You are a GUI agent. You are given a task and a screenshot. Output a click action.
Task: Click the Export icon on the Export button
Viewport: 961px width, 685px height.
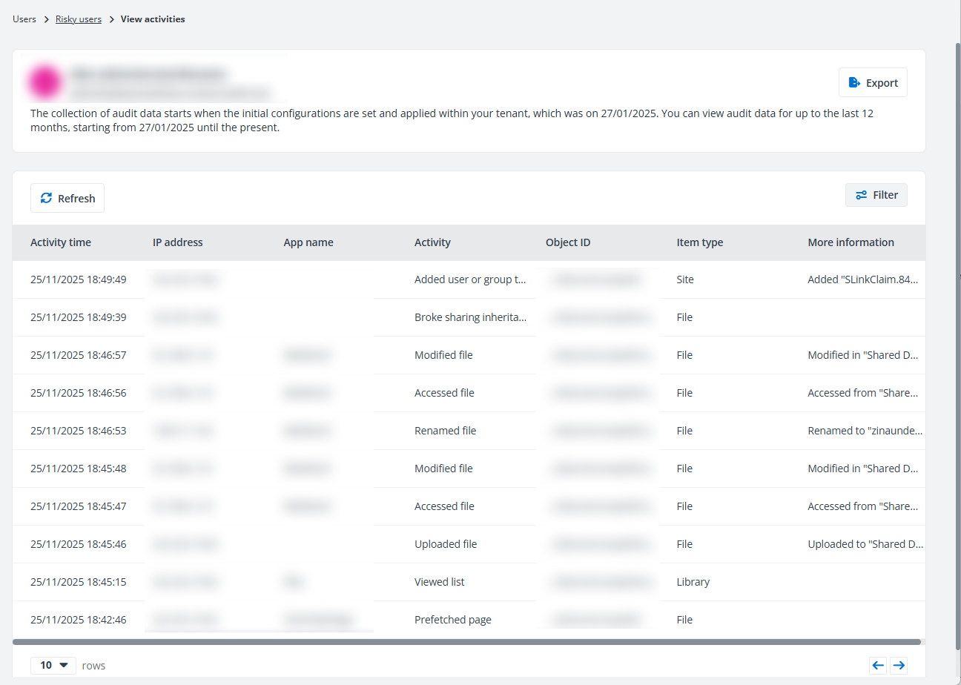pos(856,82)
